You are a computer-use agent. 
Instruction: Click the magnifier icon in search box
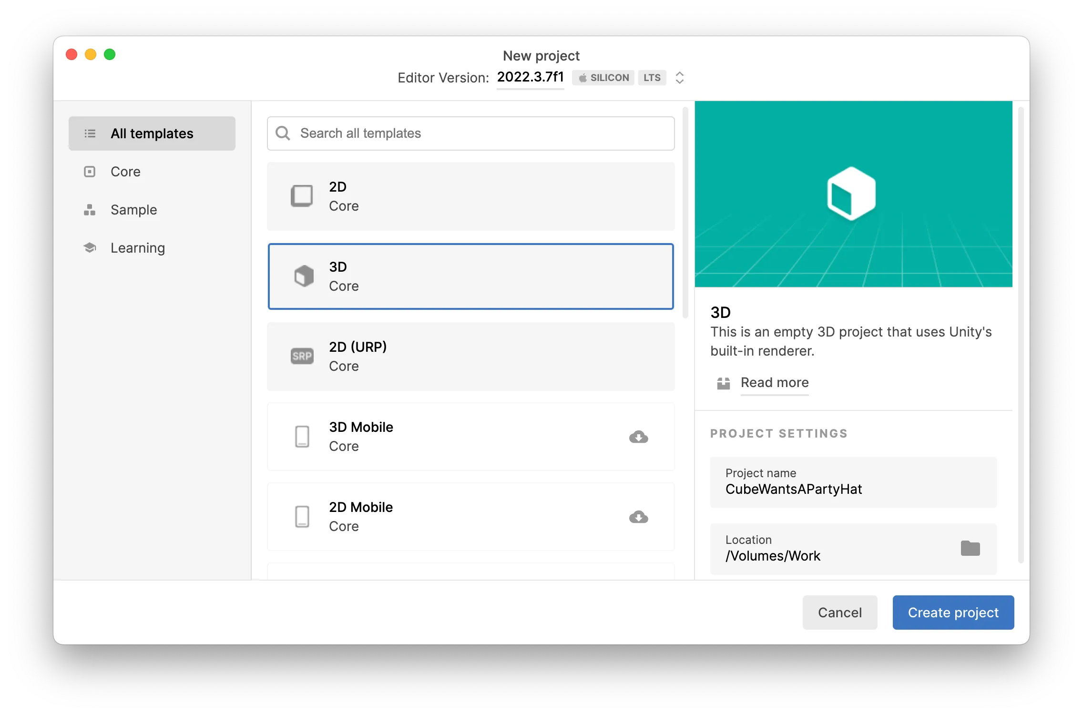point(283,133)
